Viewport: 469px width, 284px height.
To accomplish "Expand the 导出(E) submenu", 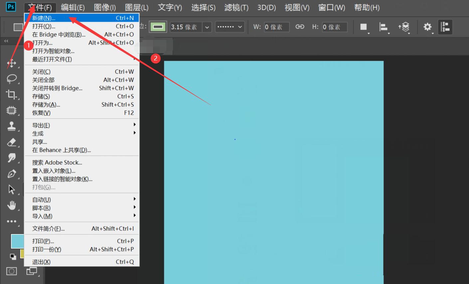I will 81,125.
